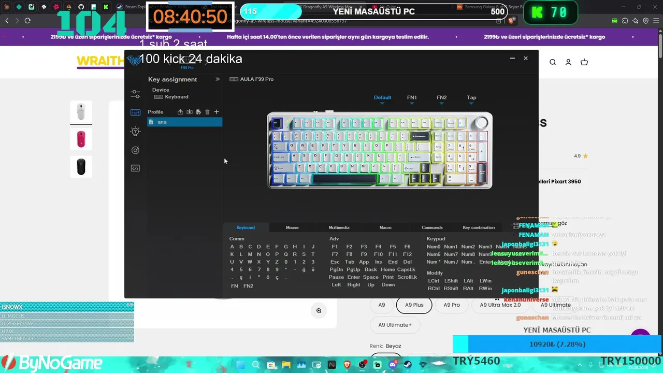Open the webpage search icon
Viewport: 663px width, 373px height.
553,62
